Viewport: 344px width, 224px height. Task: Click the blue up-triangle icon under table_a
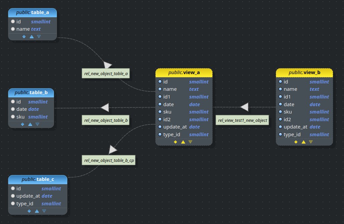[x=31, y=37]
